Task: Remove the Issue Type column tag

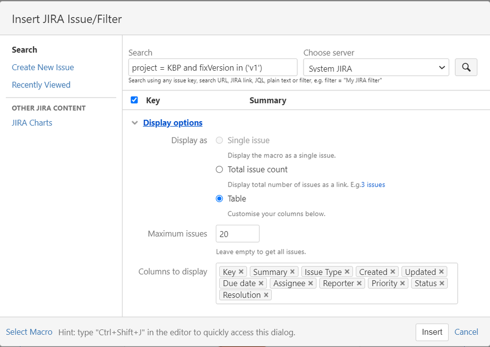Action: pos(347,271)
